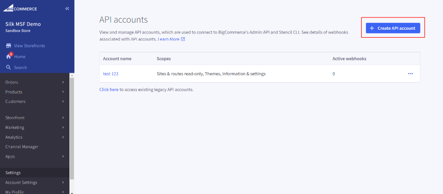Expand the Products menu chevron
This screenshot has width=443, height=194.
tap(63, 92)
